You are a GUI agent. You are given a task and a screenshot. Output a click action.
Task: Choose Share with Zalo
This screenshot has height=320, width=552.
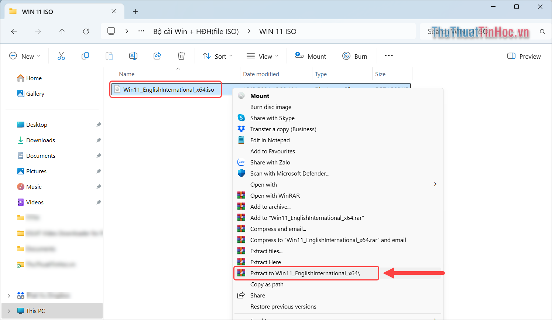pos(338,162)
